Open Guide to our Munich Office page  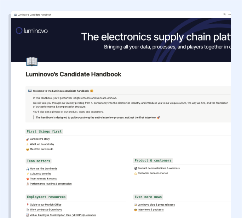click(x=46, y=205)
